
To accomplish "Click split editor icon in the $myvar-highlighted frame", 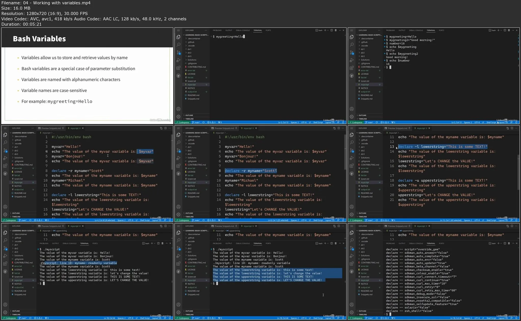I will pos(165,128).
